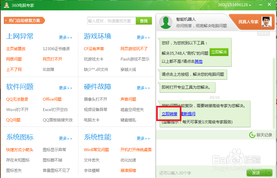Screen dimensions: 277x178
Task: Open the 360U153496126 account dropdown
Action: pos(234,5)
